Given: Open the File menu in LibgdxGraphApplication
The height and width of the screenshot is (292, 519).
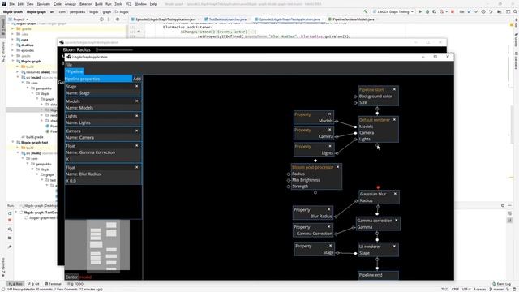Looking at the screenshot, I should 68,65.
